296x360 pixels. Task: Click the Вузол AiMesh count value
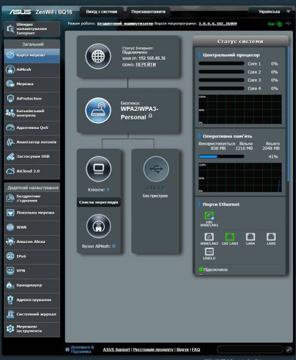114,246
